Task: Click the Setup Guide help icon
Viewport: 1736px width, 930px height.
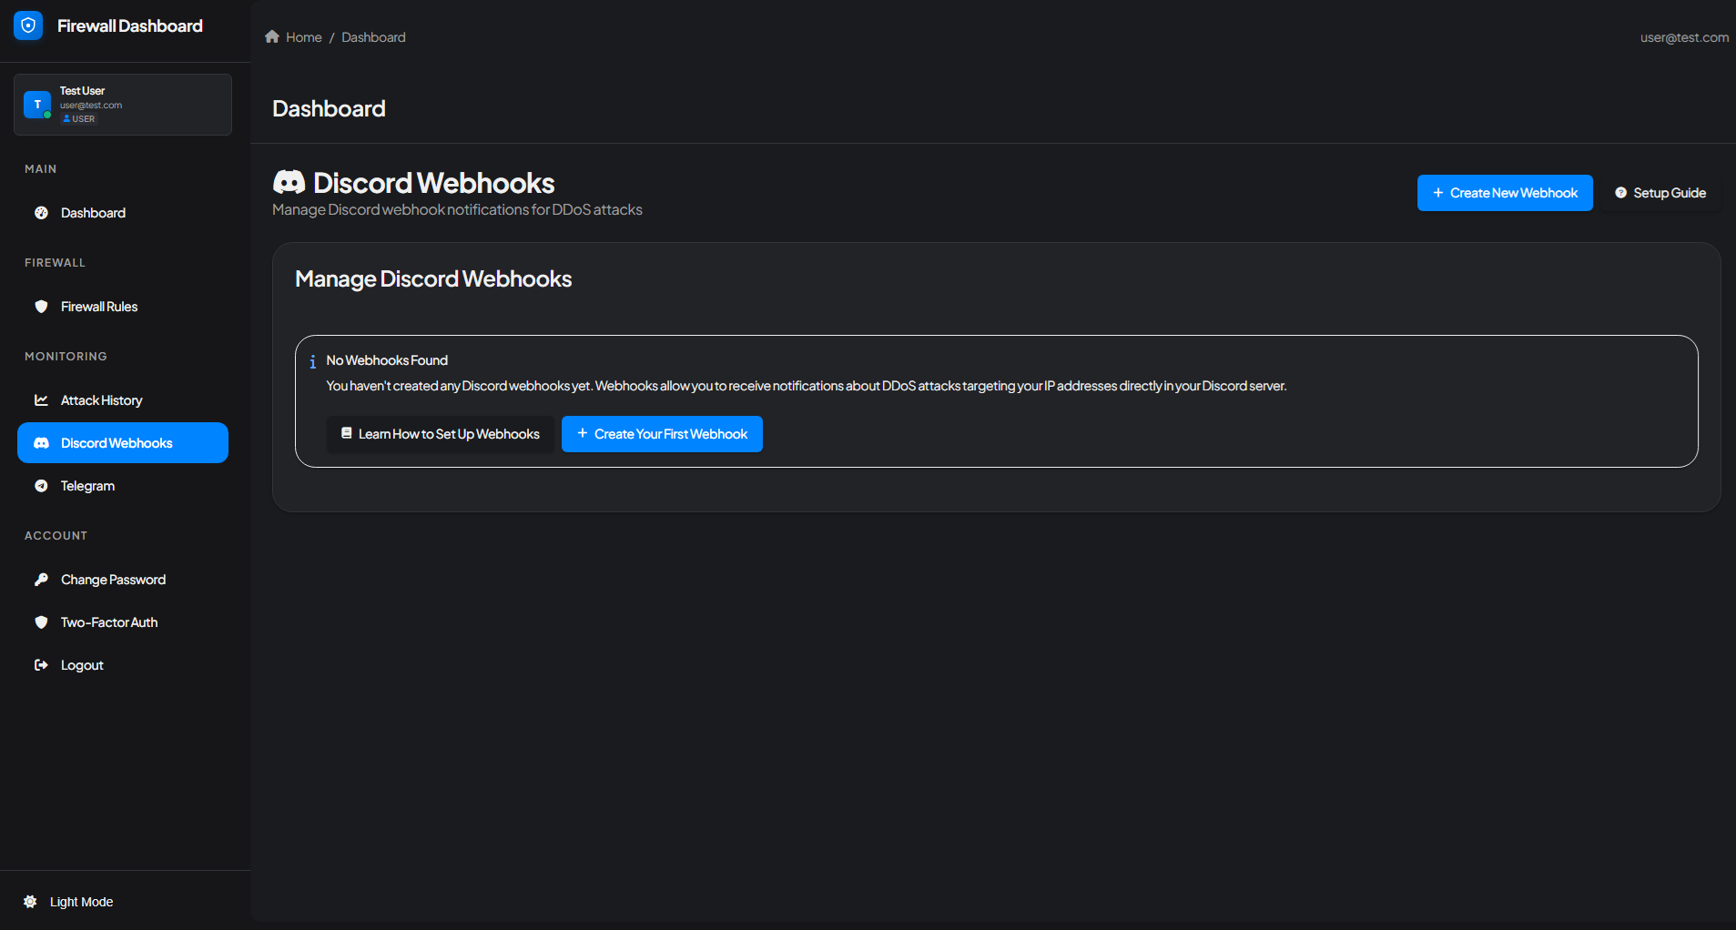Action: (1622, 192)
